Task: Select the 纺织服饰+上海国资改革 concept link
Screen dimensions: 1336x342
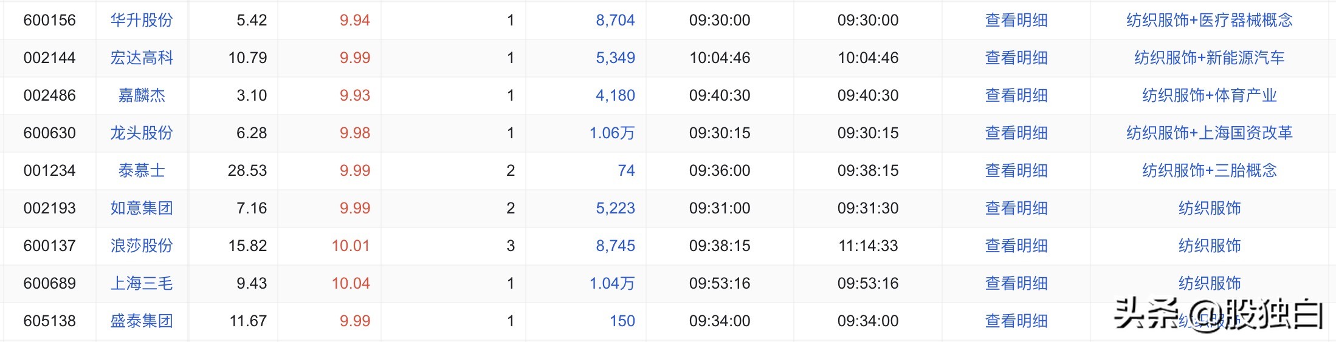Action: [x=1209, y=133]
